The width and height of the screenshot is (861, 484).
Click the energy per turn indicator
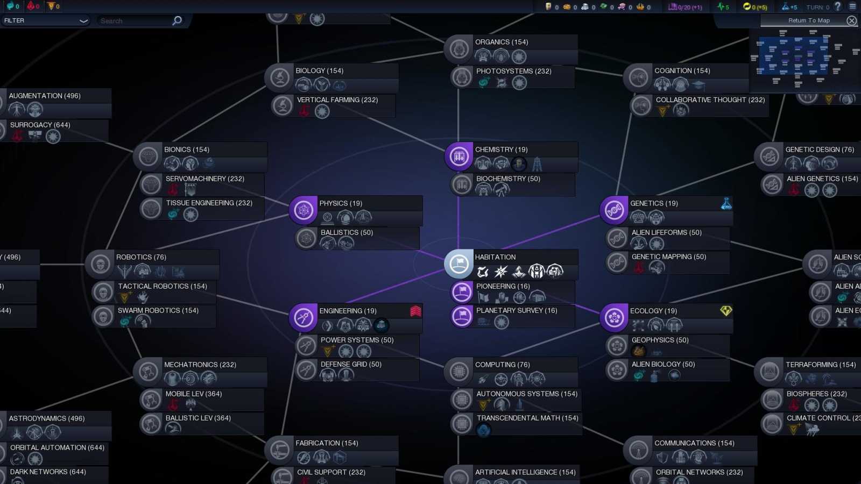(x=754, y=7)
